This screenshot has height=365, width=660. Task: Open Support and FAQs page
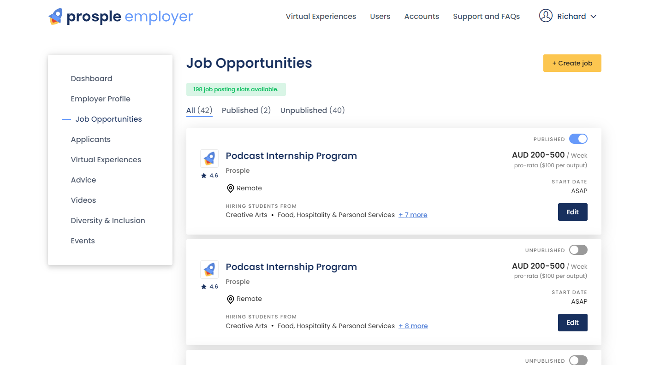pyautogui.click(x=486, y=17)
